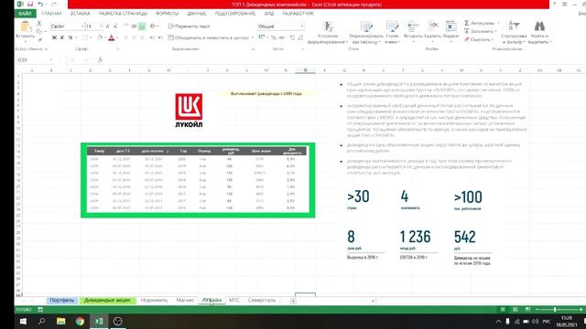Switch to ФОРМУЛЫ ribbon tab
This screenshot has width=586, height=329.
(x=167, y=14)
